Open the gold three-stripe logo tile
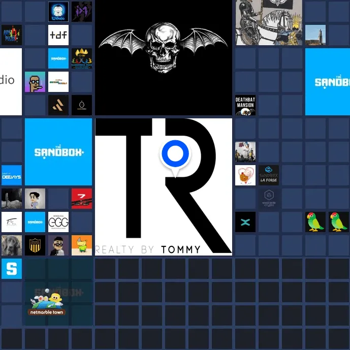Image resolution: width=350 pixels, height=350 pixels. 58,105
